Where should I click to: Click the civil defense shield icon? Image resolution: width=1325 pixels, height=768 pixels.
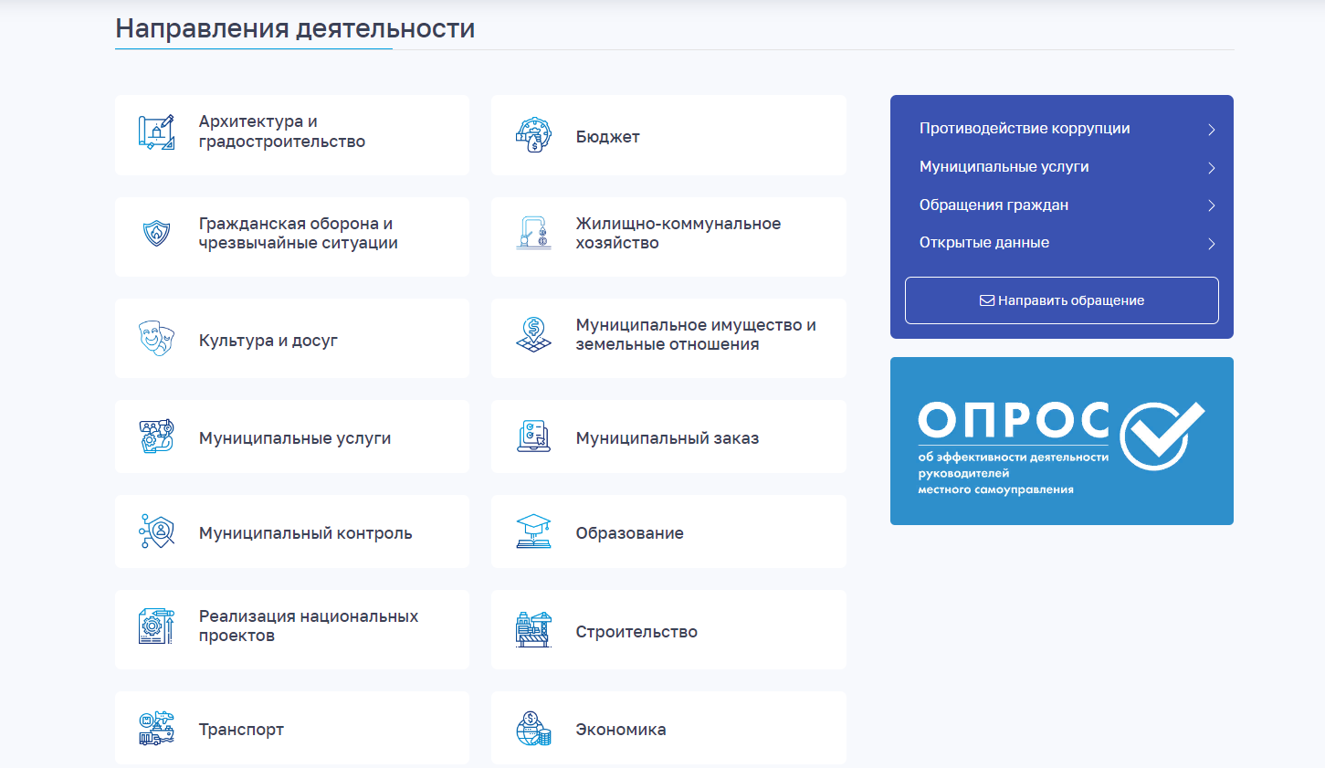click(x=156, y=234)
